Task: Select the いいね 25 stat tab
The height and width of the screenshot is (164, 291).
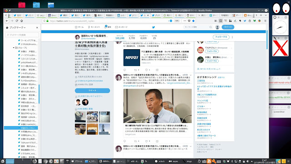Action: coord(154,37)
